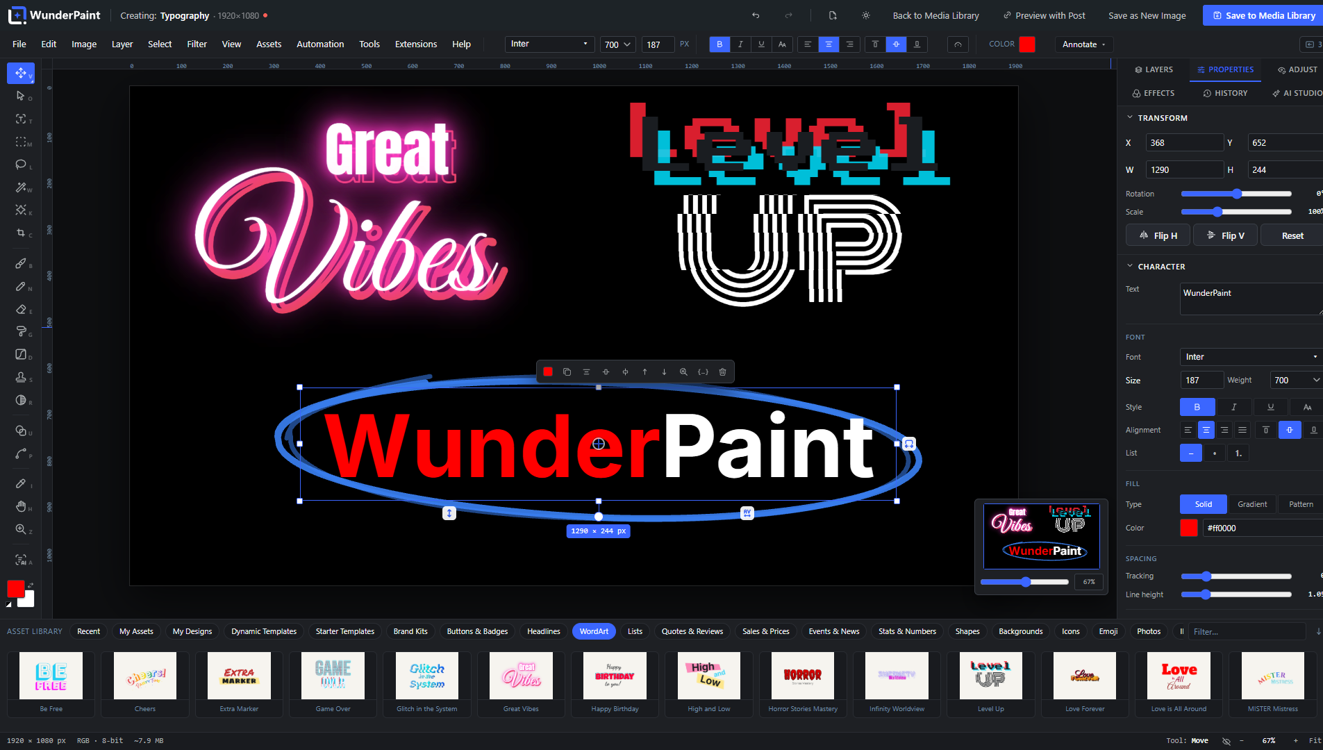Screen dimensions: 1323x750
Task: Send layer backward with down arrow
Action: [x=664, y=372]
